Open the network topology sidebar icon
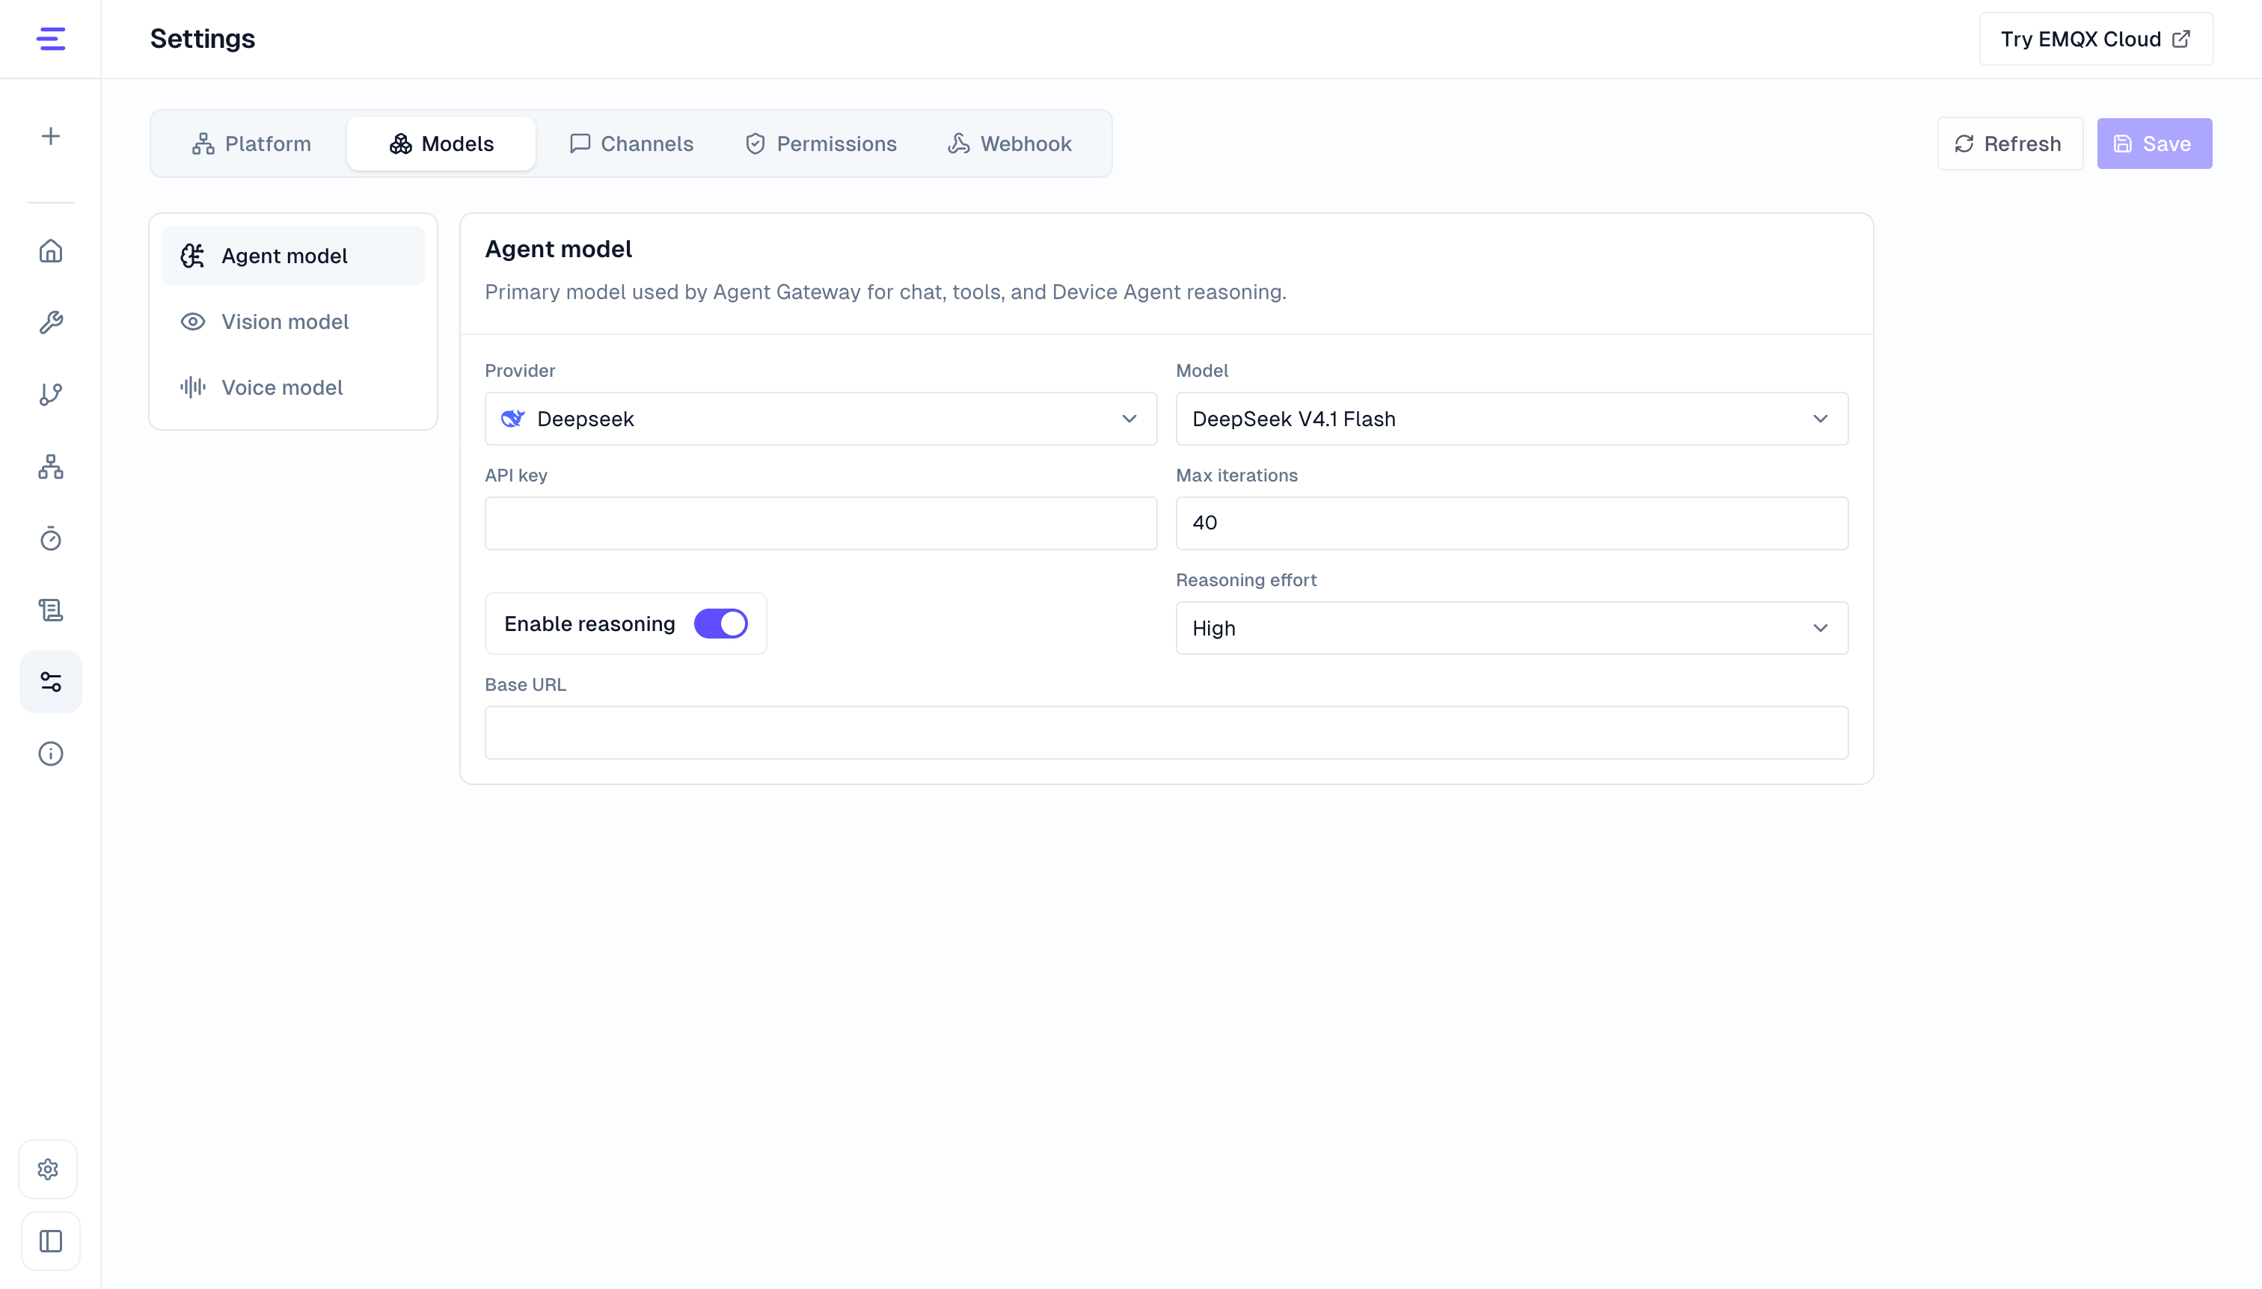Screen dimensions: 2262x1289 coord(50,467)
